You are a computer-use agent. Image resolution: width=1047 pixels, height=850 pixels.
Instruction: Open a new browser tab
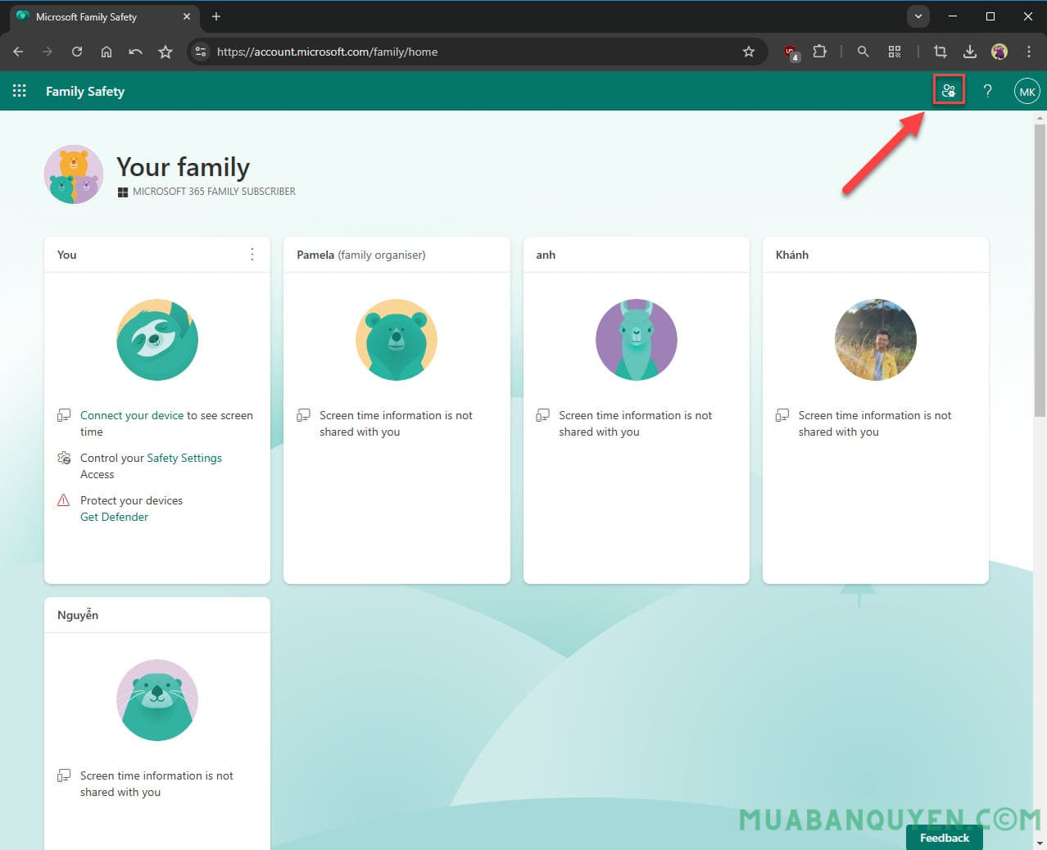tap(216, 16)
